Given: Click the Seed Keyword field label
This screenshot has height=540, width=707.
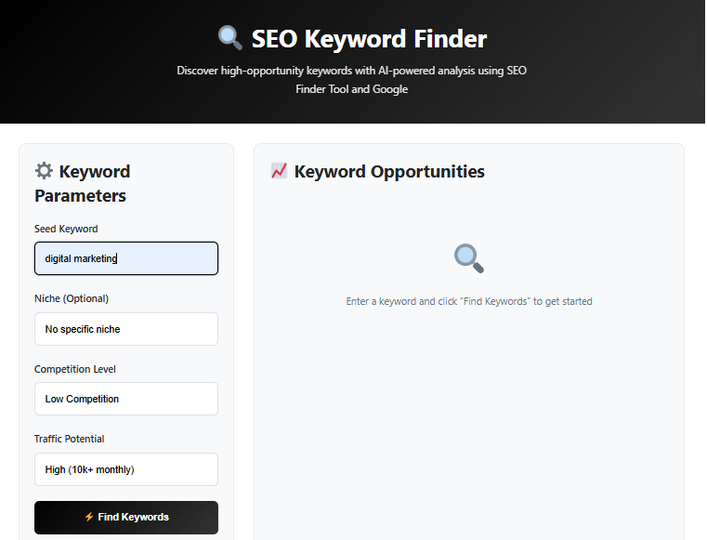Looking at the screenshot, I should pos(66,229).
